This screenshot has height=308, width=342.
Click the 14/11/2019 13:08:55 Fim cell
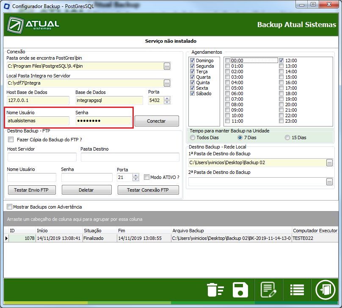144,238
